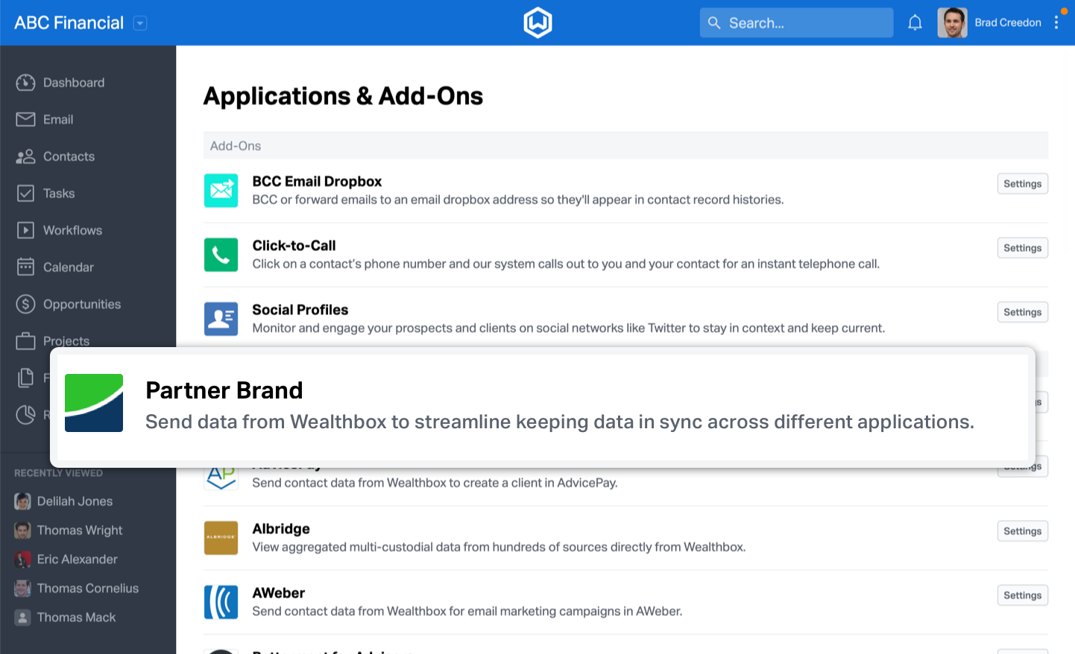Open the vertical three-dot menu

[x=1056, y=22]
